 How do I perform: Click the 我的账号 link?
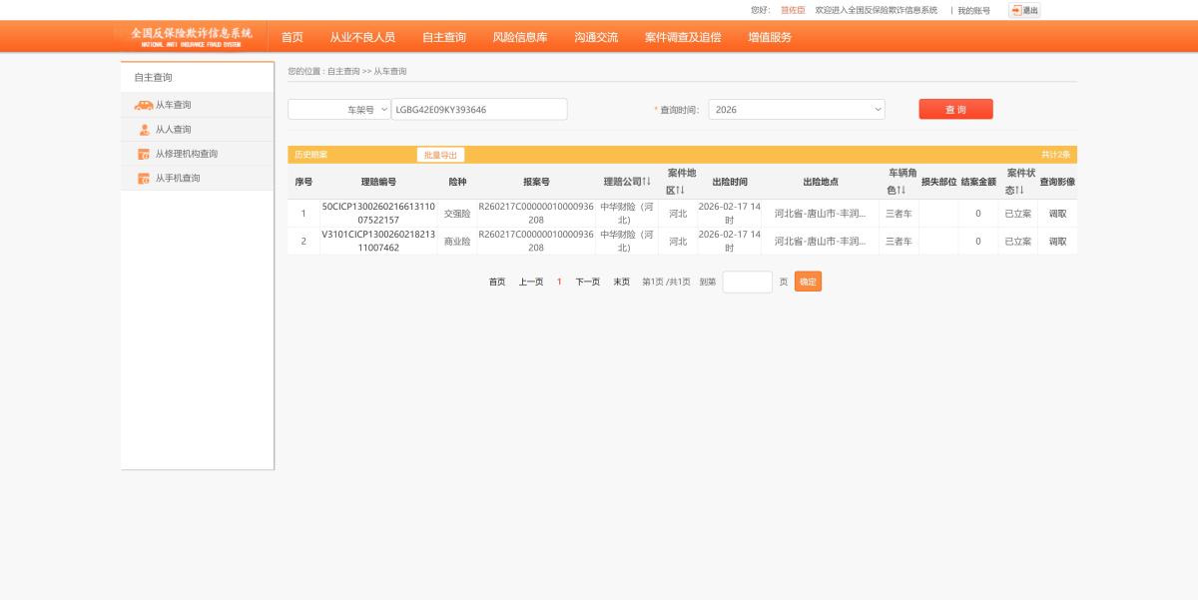click(973, 10)
